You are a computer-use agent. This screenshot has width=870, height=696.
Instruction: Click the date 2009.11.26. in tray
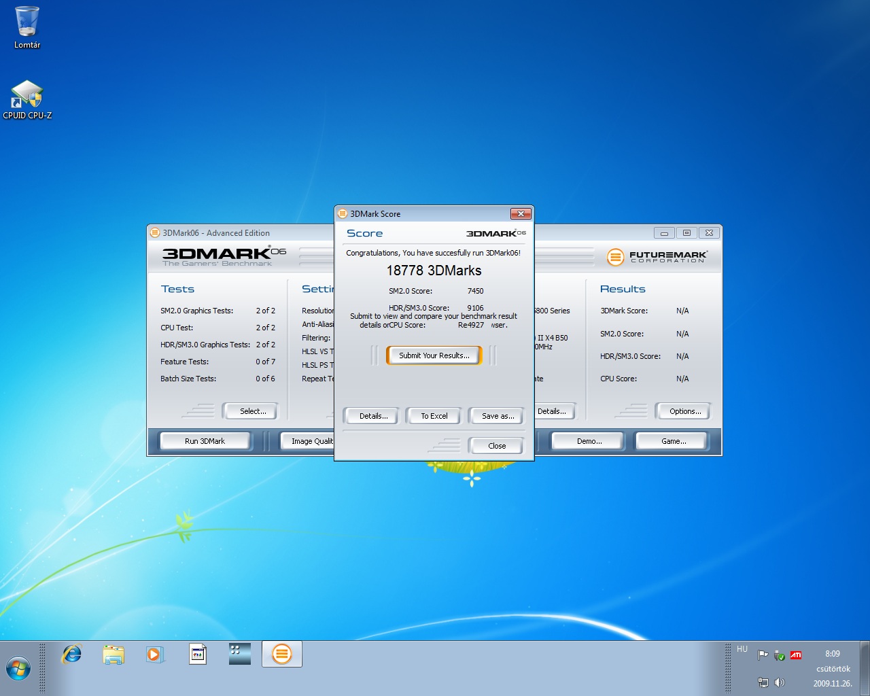[x=833, y=684]
